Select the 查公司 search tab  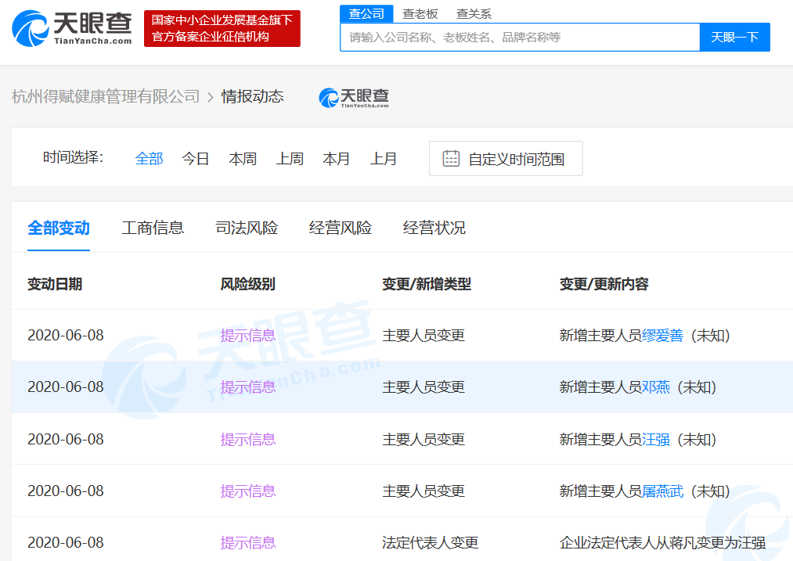point(366,13)
